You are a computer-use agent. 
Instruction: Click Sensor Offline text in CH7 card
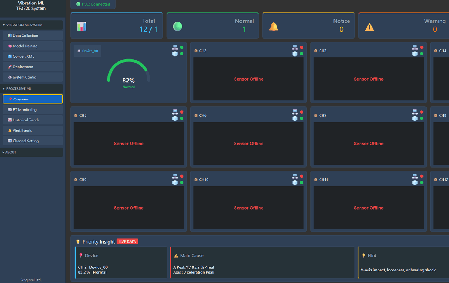(369, 144)
